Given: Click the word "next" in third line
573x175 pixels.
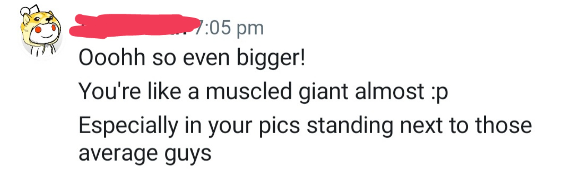Looking at the screenshot, I should click(x=421, y=126).
